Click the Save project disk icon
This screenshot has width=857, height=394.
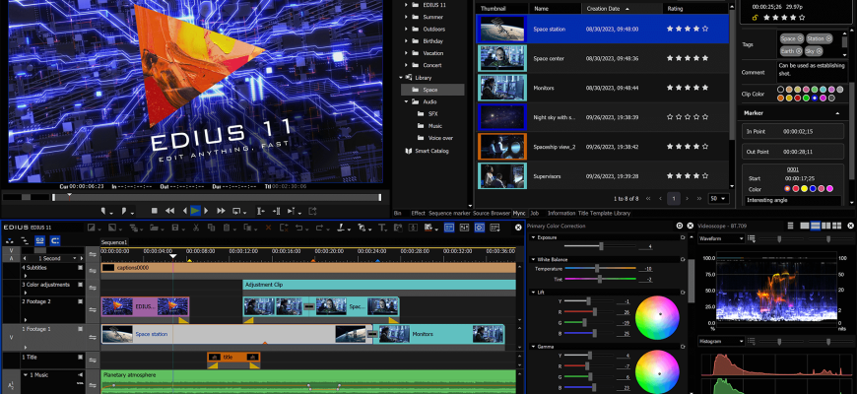[x=175, y=227]
